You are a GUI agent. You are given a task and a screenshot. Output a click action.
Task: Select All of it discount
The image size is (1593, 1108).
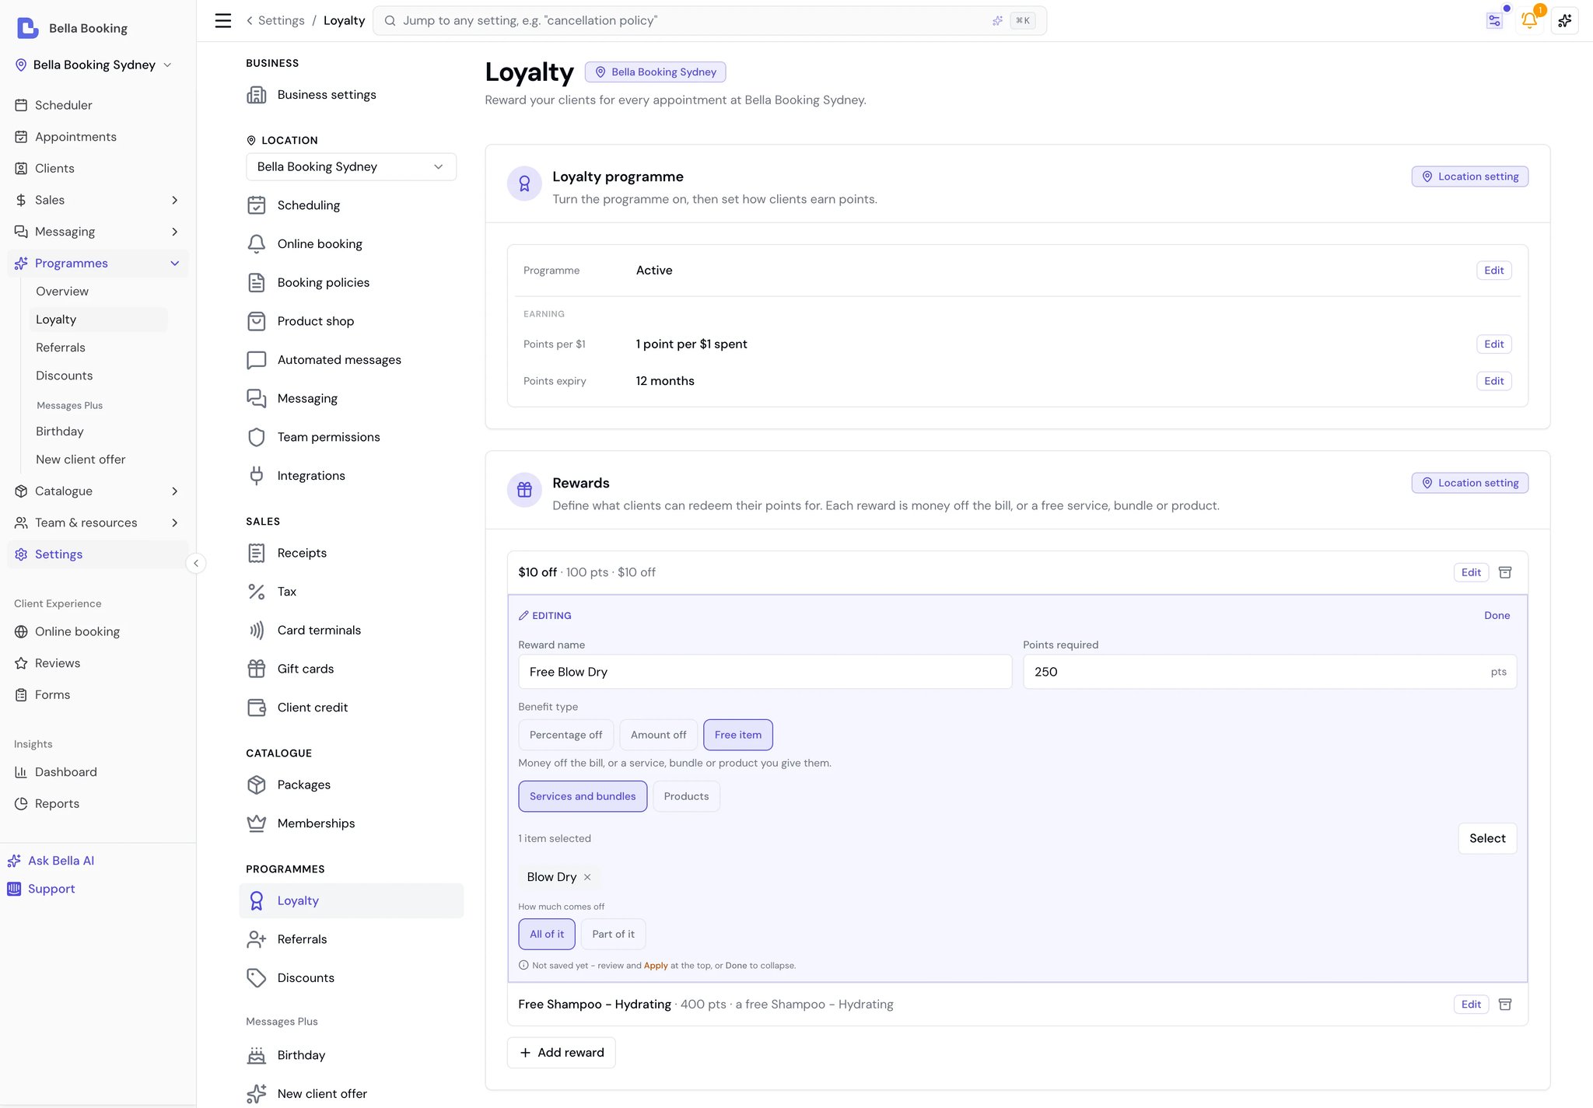click(547, 934)
